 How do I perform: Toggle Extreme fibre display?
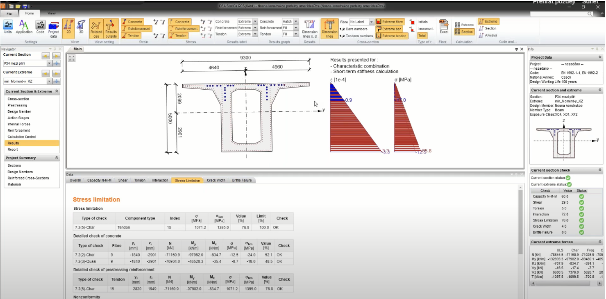tap(390, 22)
